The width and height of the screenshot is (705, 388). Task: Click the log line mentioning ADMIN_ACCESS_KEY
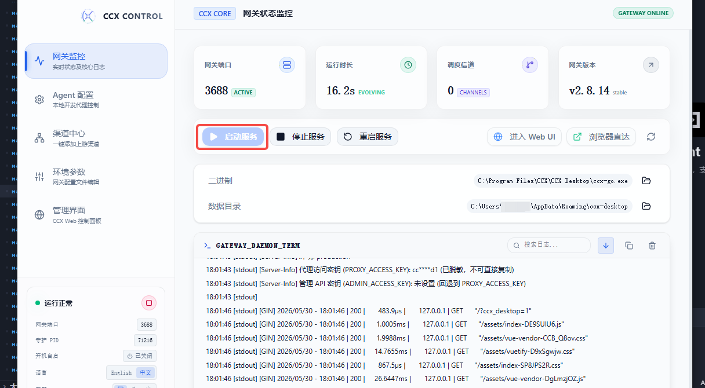(x=366, y=284)
